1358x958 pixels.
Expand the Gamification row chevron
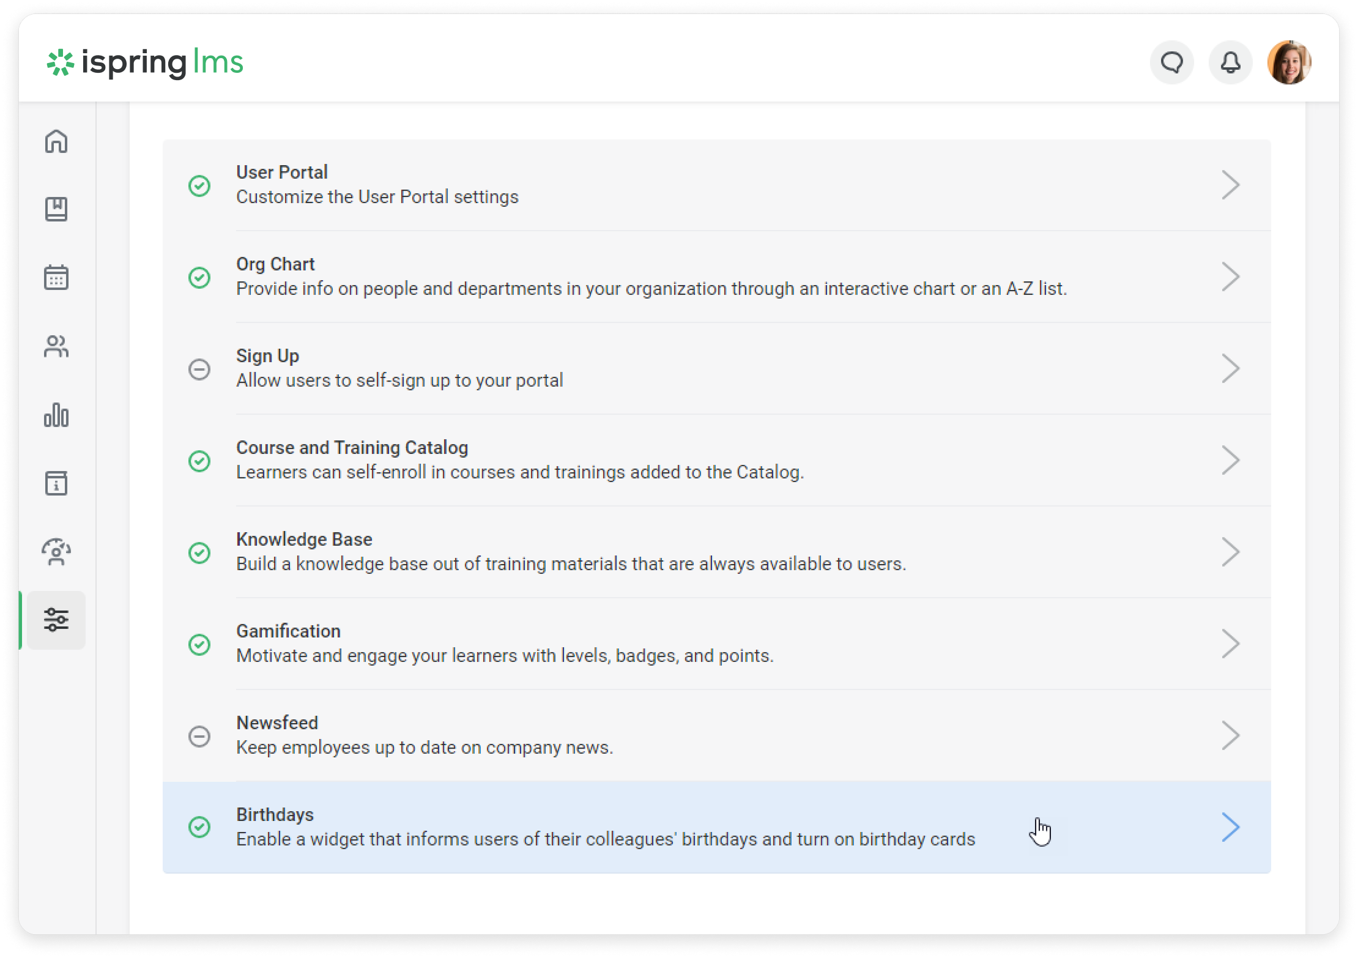pos(1230,644)
